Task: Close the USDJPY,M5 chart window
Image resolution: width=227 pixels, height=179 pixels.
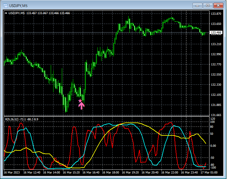Action: pyautogui.click(x=218, y=6)
